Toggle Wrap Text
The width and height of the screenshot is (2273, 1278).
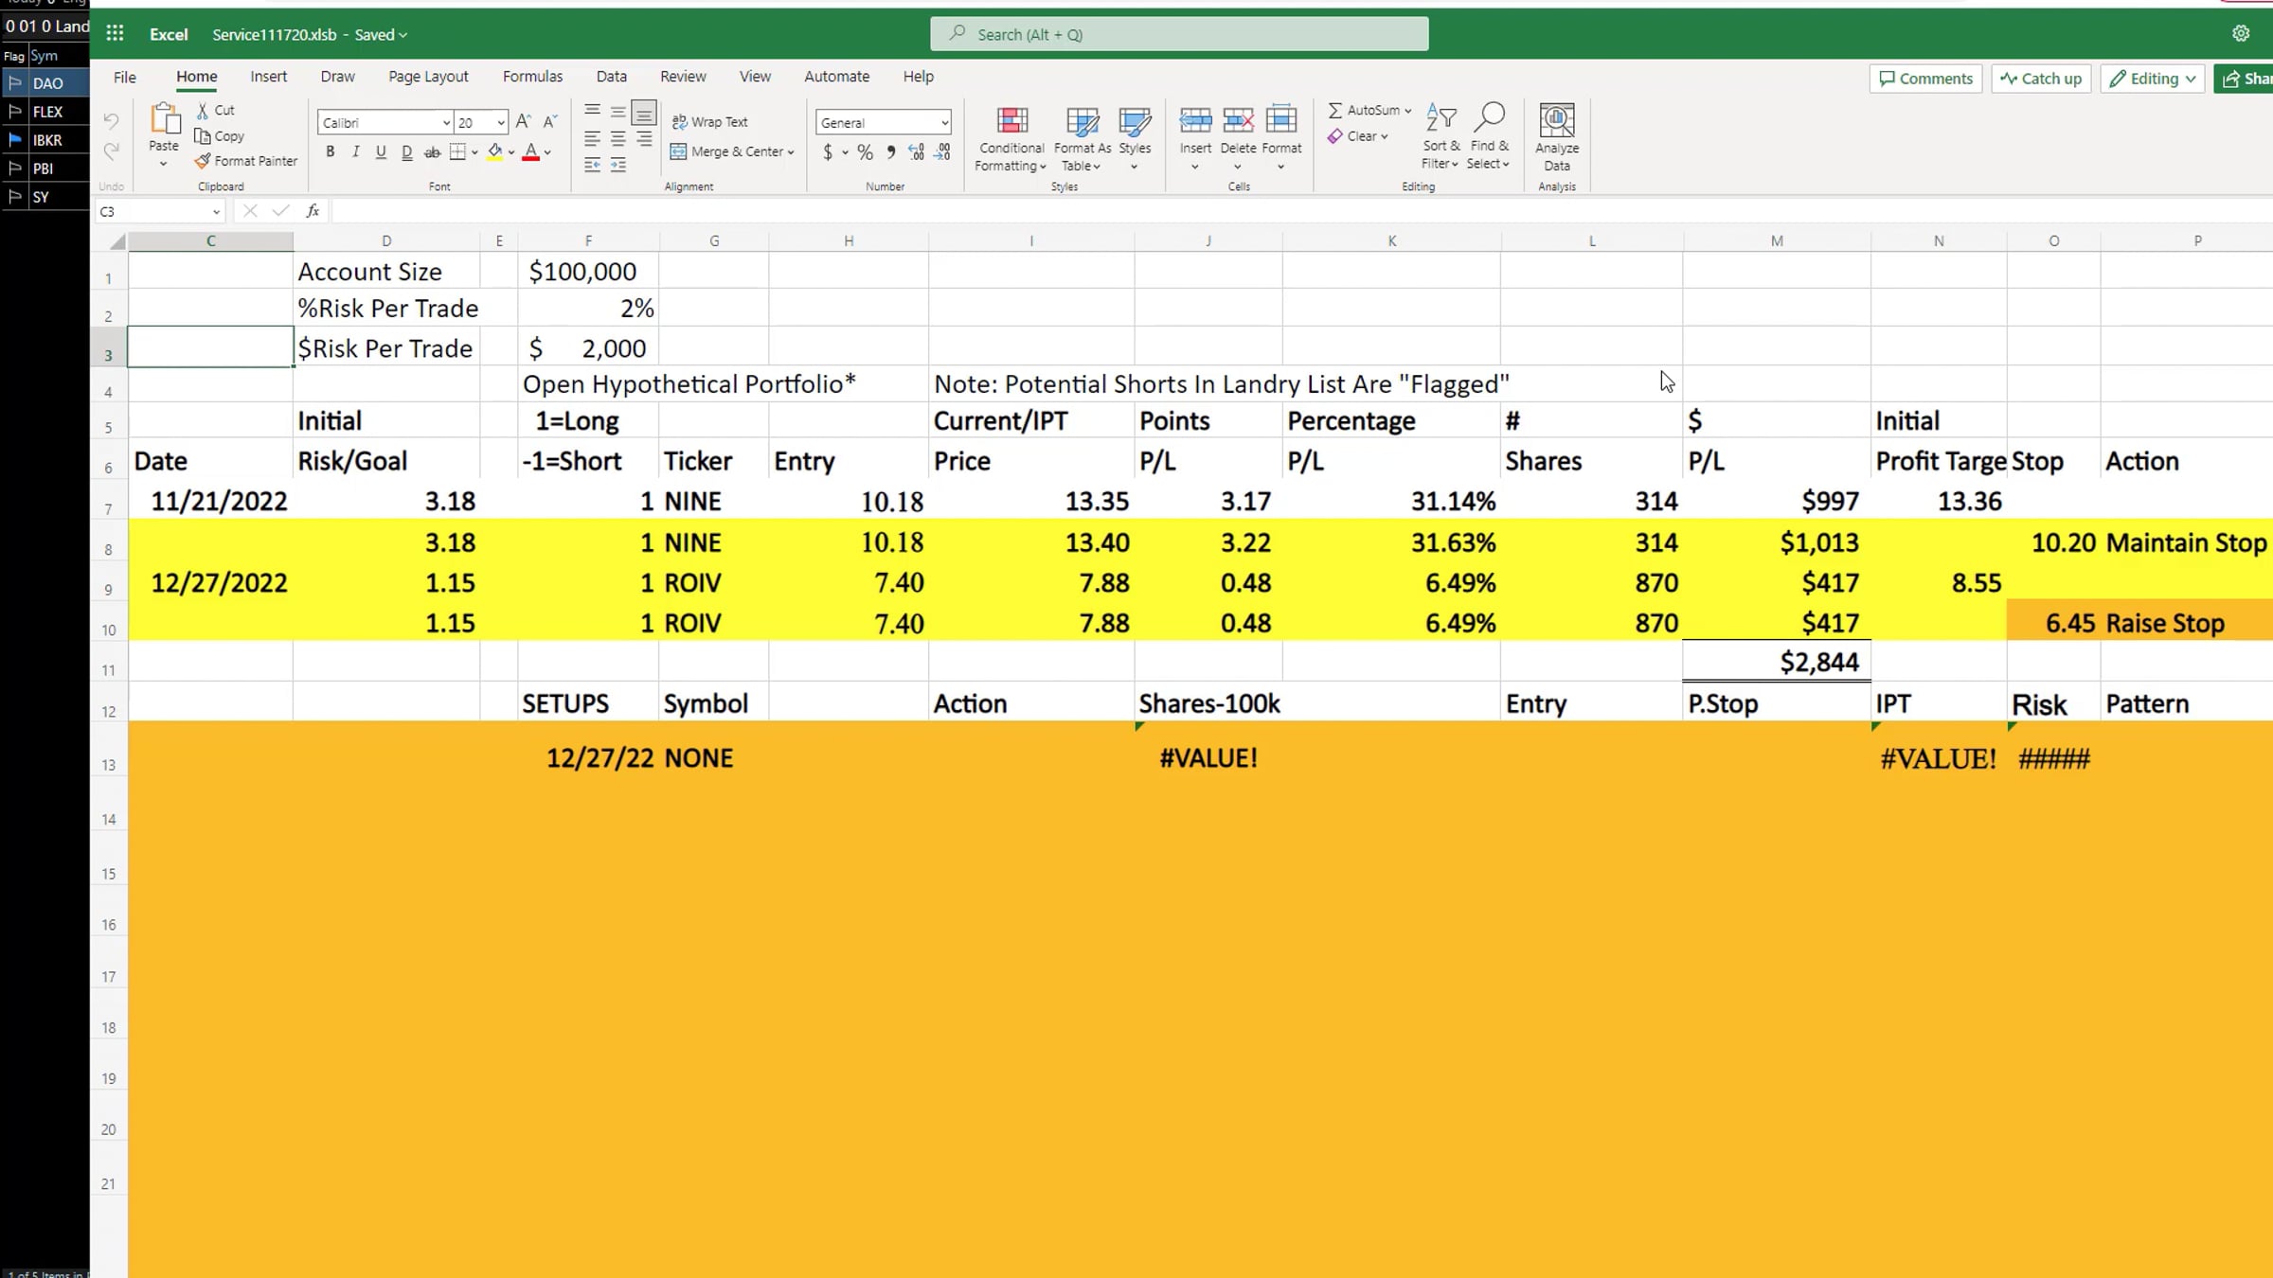(x=709, y=122)
